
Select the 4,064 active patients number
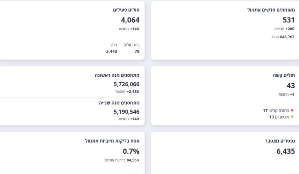click(x=130, y=20)
